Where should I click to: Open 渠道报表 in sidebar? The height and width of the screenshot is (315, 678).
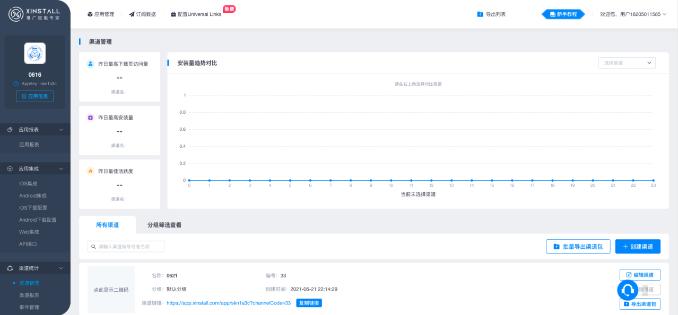click(29, 295)
